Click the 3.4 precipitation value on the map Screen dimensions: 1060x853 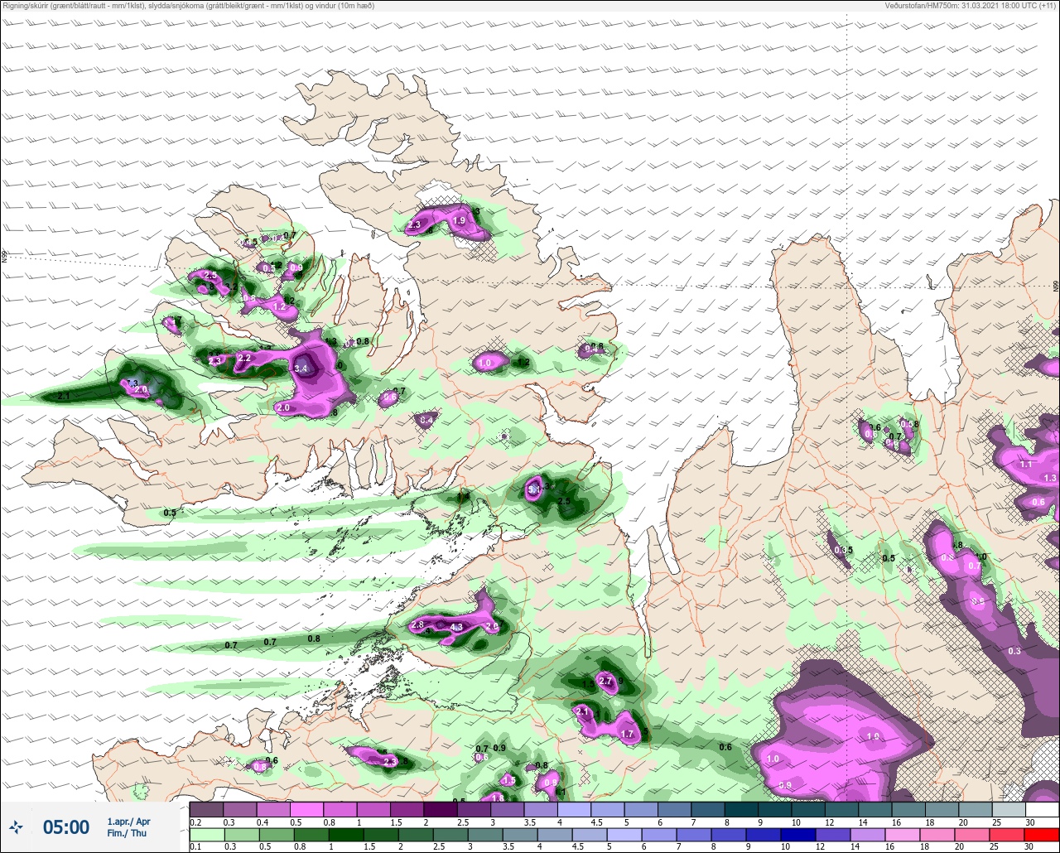click(301, 369)
